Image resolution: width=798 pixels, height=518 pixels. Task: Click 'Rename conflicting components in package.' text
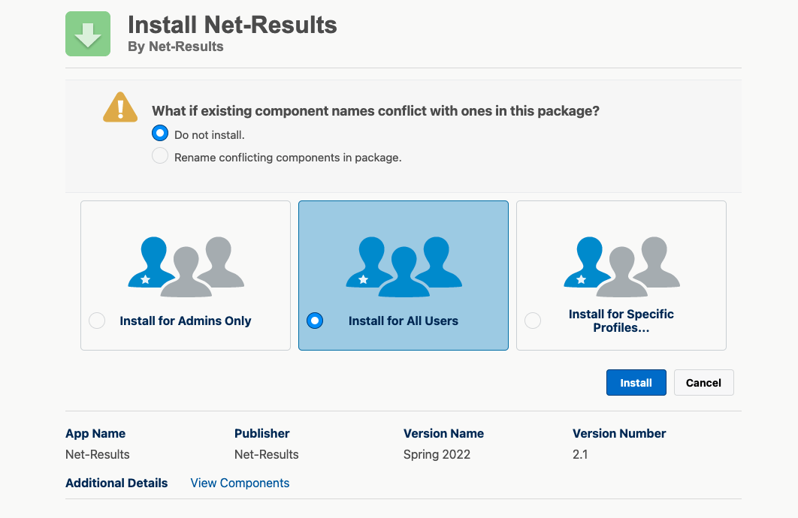click(x=288, y=158)
